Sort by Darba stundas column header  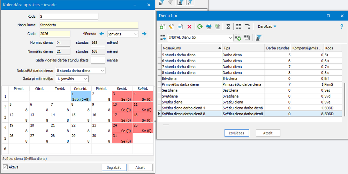pyautogui.click(x=278, y=48)
